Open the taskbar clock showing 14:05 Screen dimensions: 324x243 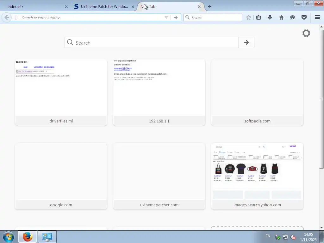click(x=308, y=237)
